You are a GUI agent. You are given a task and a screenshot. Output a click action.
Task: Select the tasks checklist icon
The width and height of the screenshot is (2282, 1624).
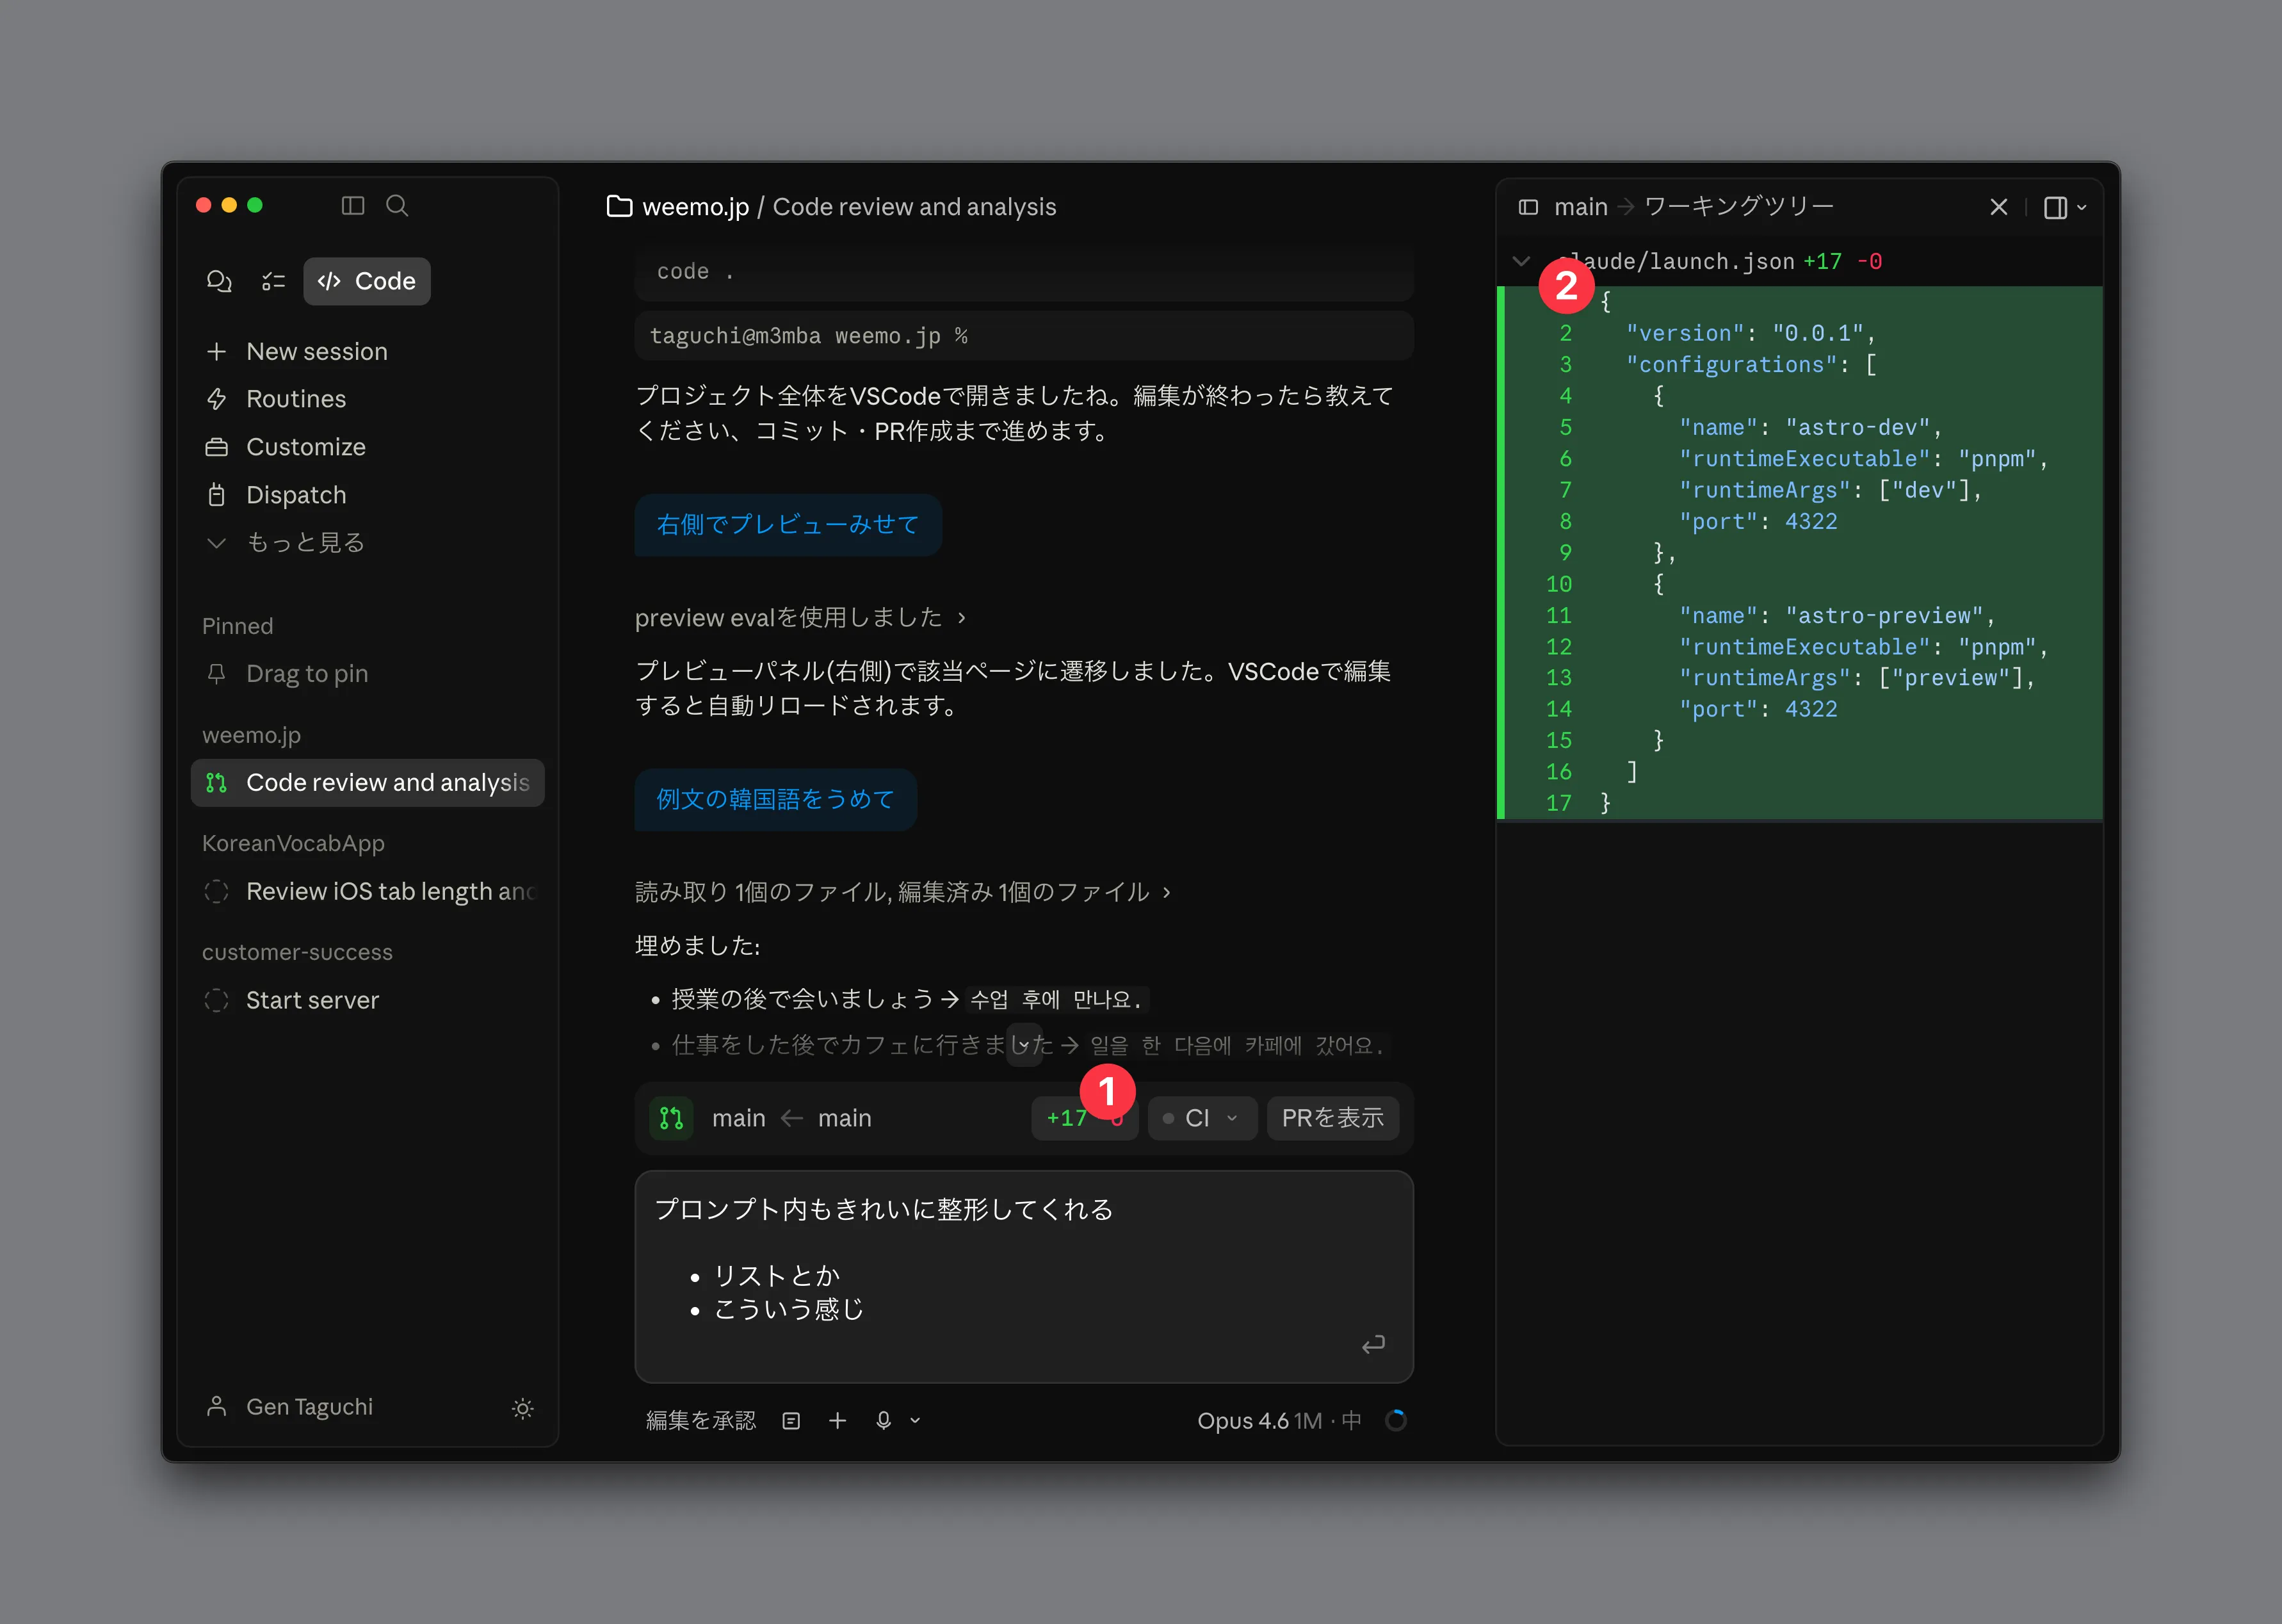point(272,281)
